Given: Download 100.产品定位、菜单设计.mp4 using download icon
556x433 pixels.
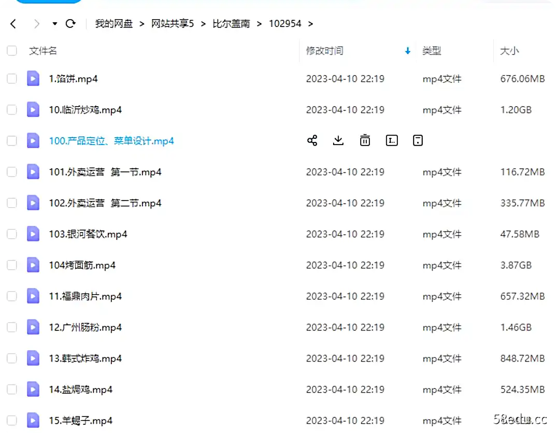Looking at the screenshot, I should tap(338, 140).
